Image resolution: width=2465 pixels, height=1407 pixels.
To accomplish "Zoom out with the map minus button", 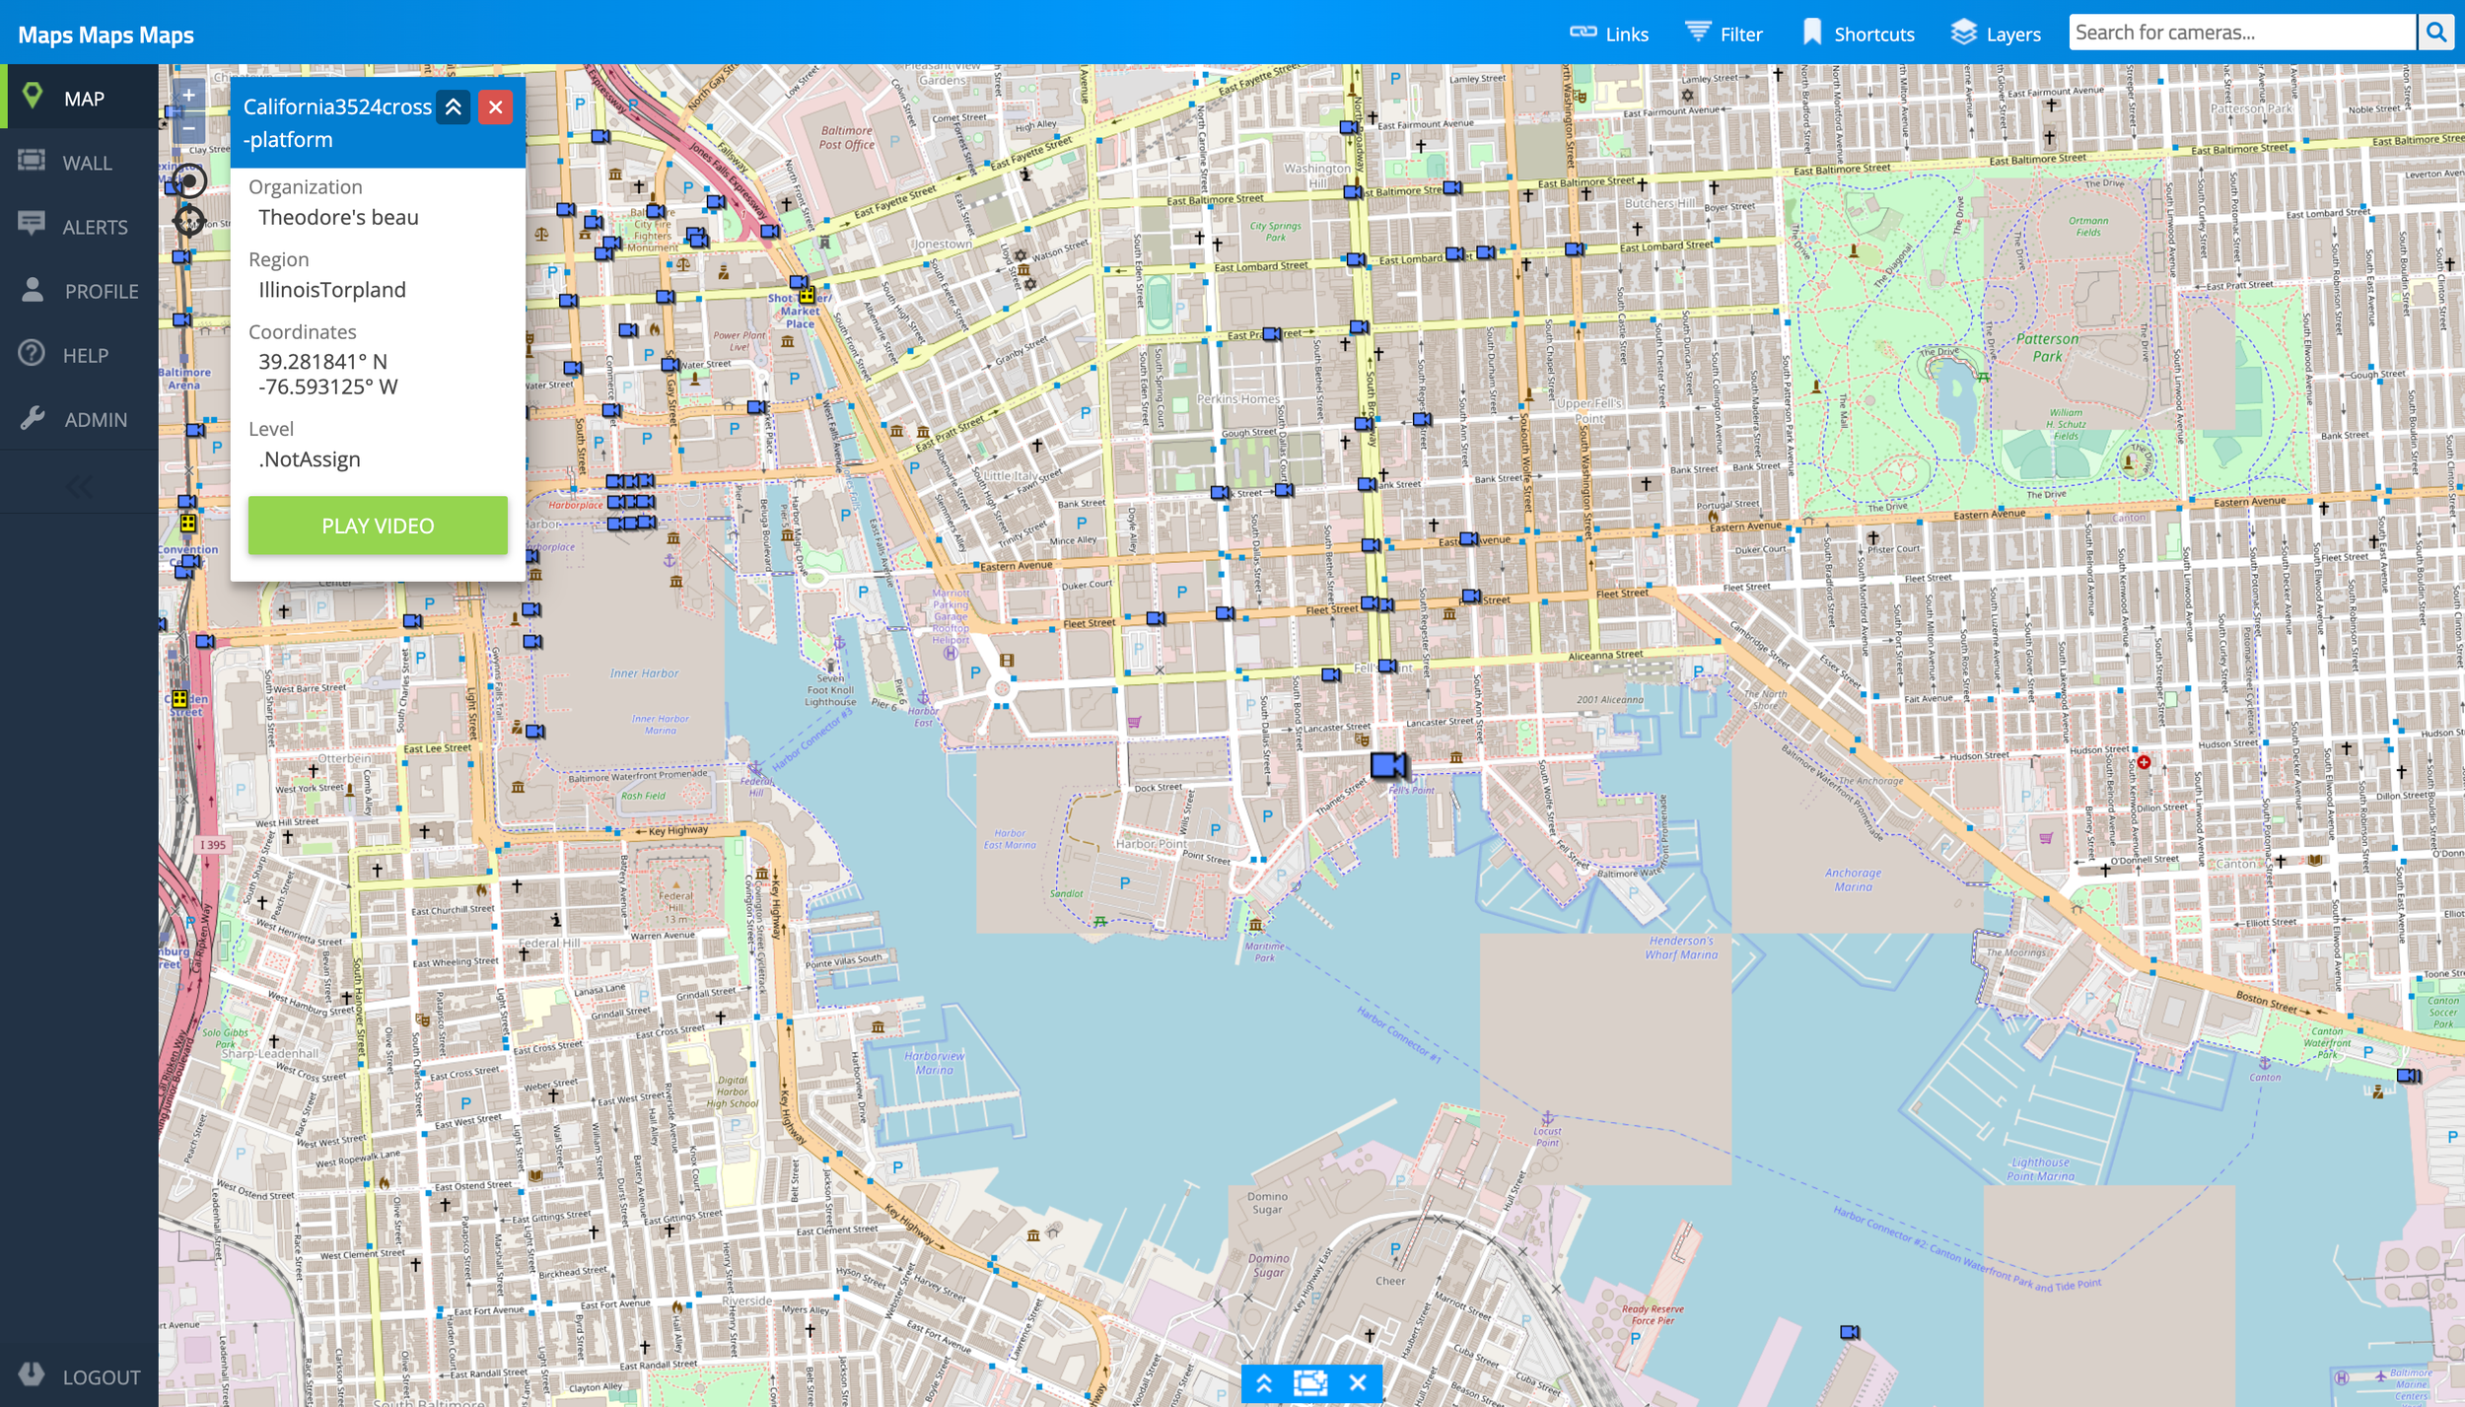I will 188,128.
